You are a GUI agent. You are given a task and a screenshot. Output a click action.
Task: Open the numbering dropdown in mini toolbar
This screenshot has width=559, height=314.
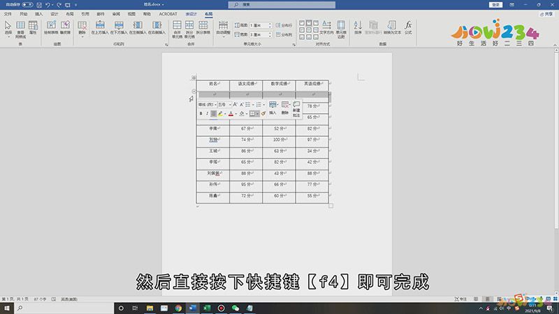(x=264, y=105)
